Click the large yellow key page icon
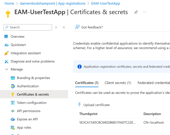 point(8,14)
